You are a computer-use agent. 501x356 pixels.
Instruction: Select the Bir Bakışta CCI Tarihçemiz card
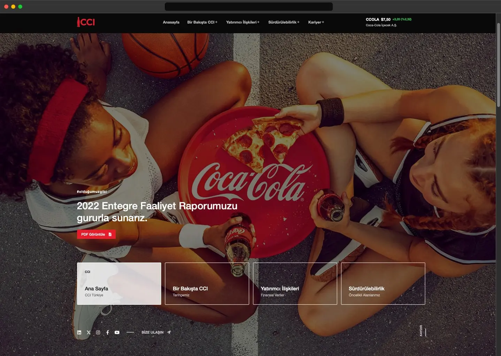click(x=207, y=284)
